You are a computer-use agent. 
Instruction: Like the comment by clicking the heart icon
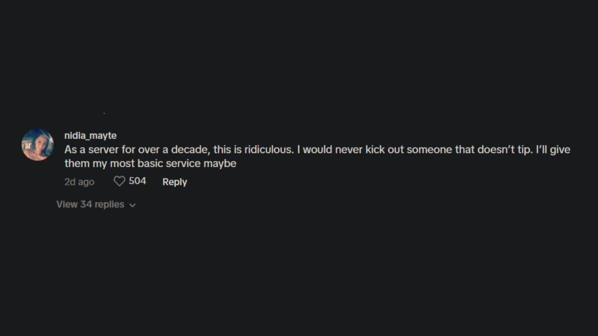click(x=119, y=182)
